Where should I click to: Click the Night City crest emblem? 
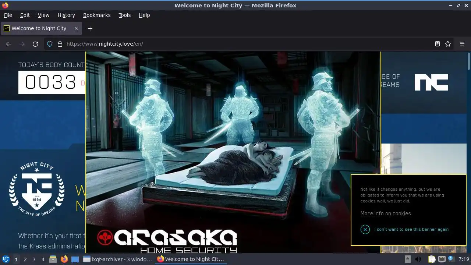pos(37,189)
